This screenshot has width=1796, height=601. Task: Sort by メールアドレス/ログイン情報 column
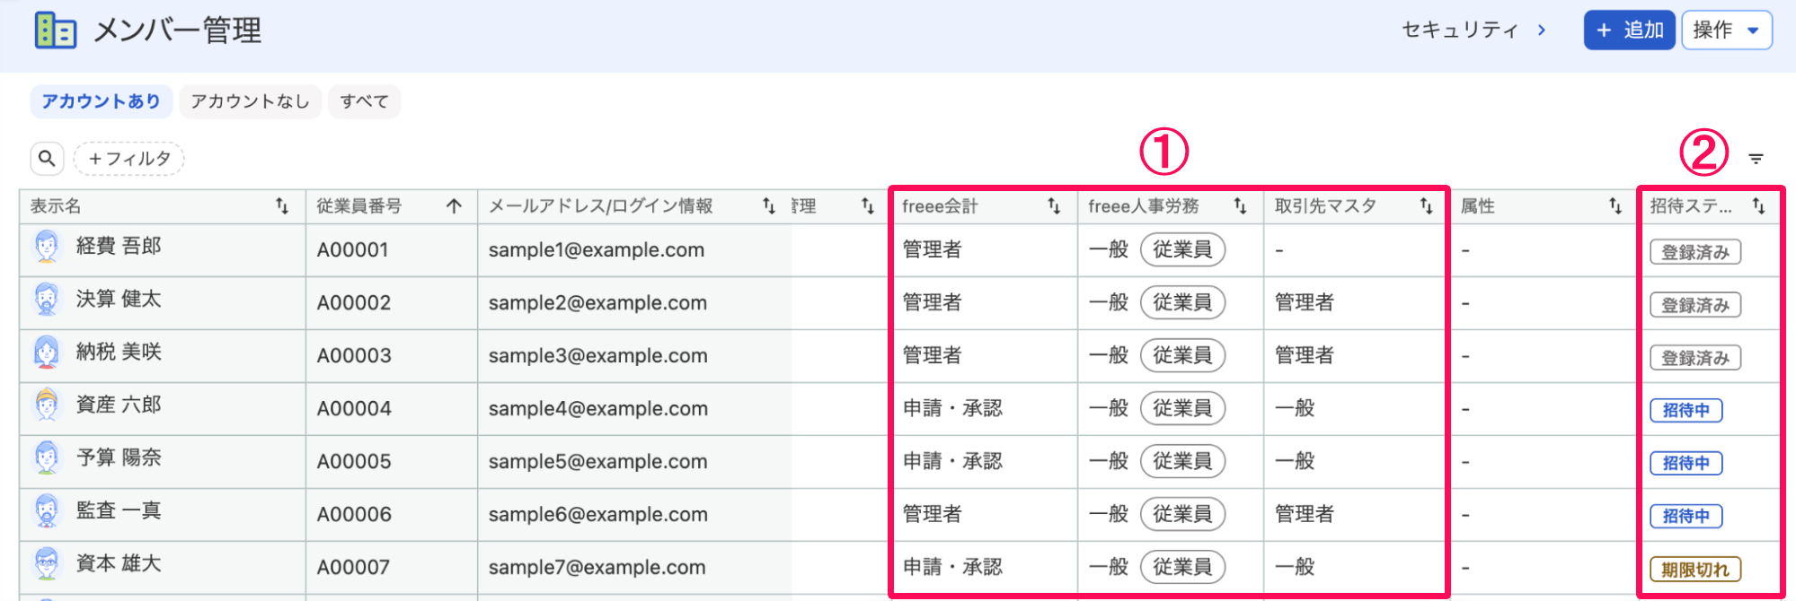(769, 206)
